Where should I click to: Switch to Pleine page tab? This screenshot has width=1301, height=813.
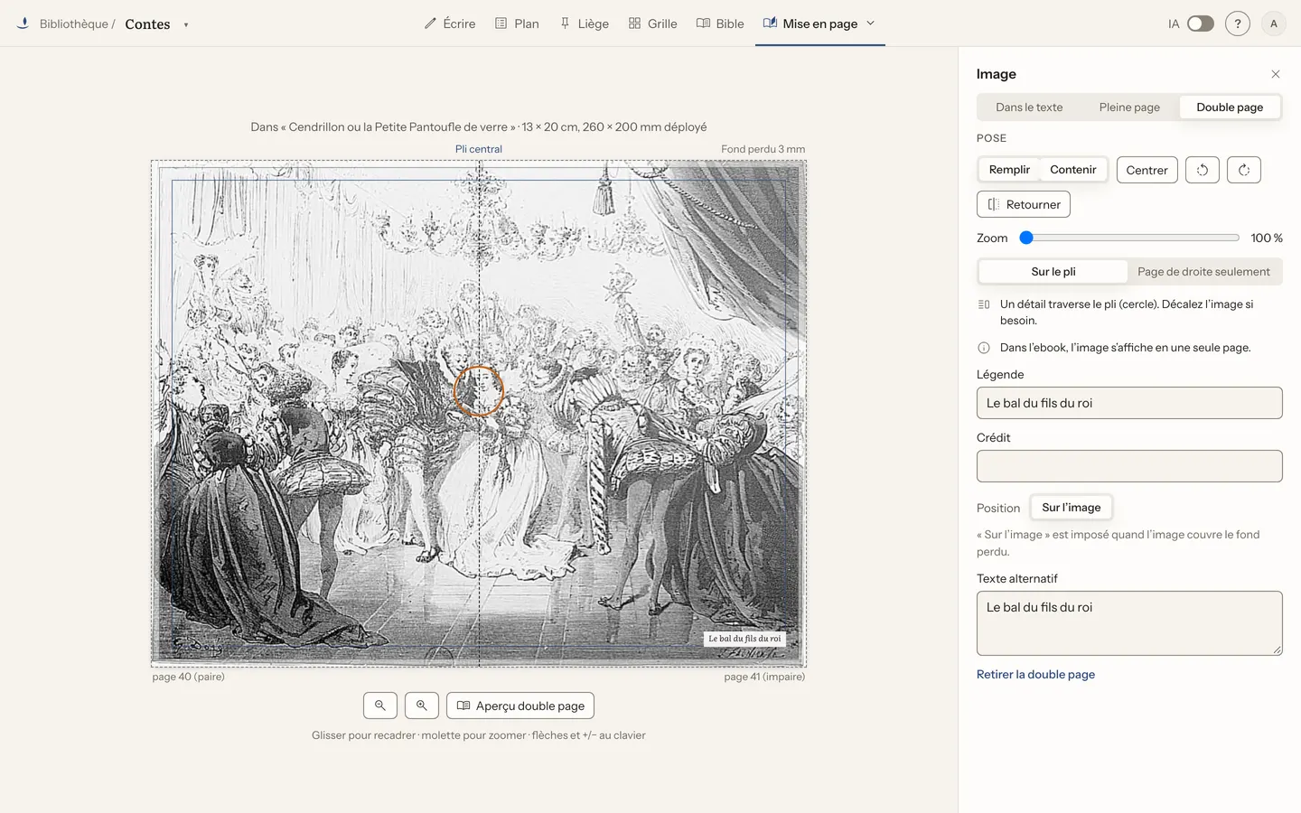pyautogui.click(x=1129, y=107)
